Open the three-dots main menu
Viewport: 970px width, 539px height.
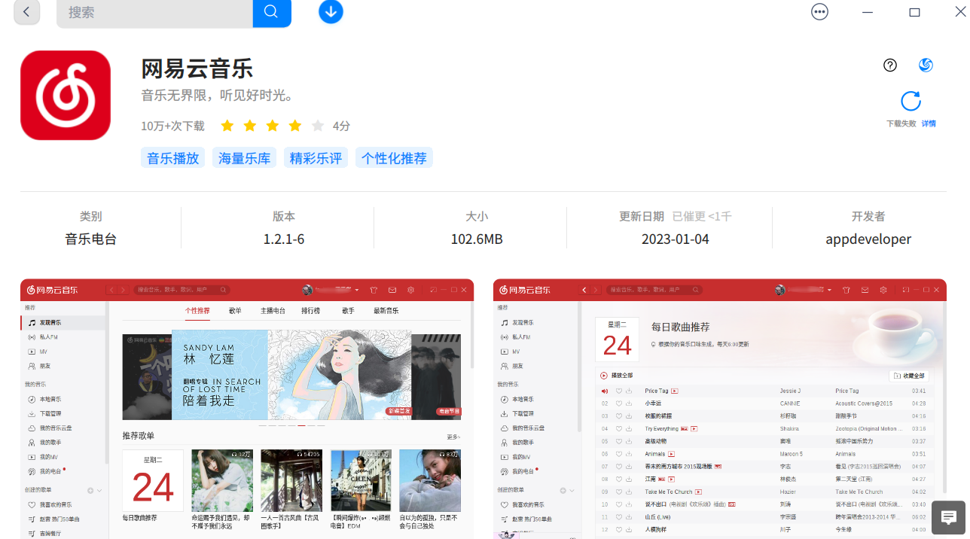pos(820,12)
